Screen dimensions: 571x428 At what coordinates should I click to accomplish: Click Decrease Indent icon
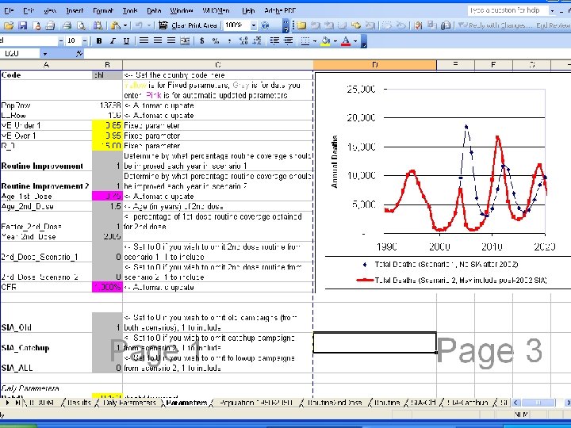[x=274, y=40]
